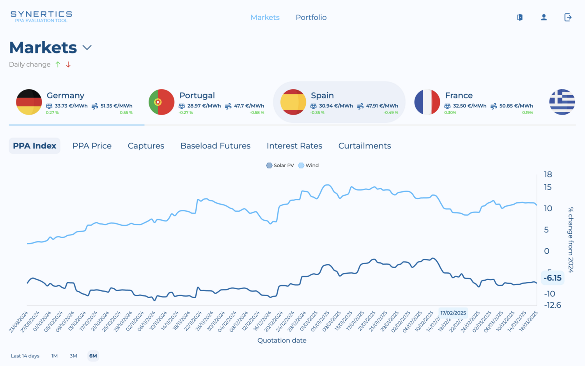This screenshot has width=585, height=366.
Task: Select the 1M time range
Action: click(54, 356)
